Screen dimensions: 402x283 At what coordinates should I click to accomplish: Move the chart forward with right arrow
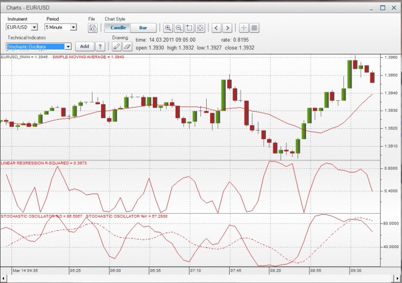point(227,27)
